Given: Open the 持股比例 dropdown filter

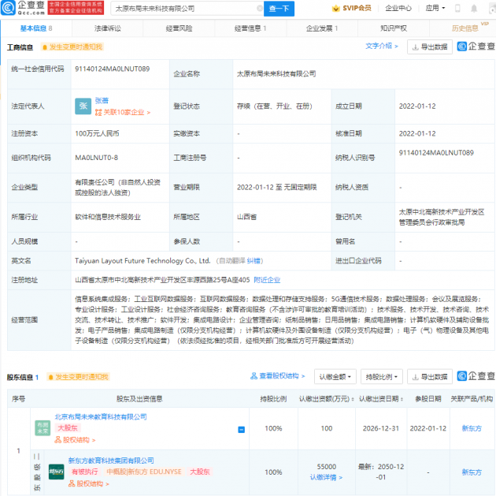Looking at the screenshot, I should click(382, 377).
